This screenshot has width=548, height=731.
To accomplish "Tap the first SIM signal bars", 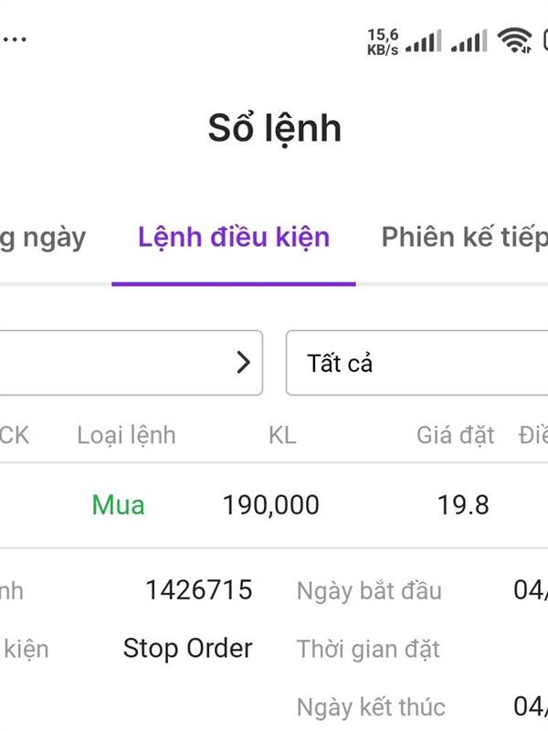I will tap(424, 40).
